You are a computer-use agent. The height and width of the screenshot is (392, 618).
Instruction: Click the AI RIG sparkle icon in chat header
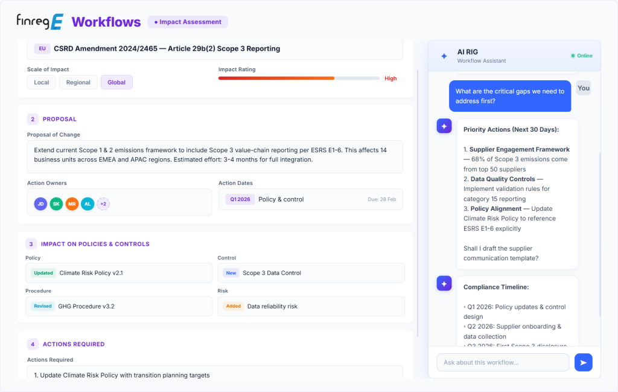pyautogui.click(x=444, y=56)
